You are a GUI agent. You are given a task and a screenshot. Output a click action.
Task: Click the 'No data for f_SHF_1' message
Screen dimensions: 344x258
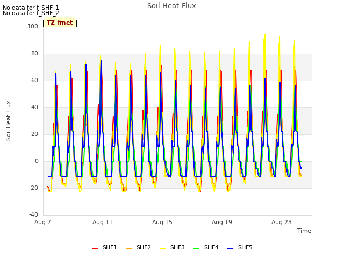(31, 8)
